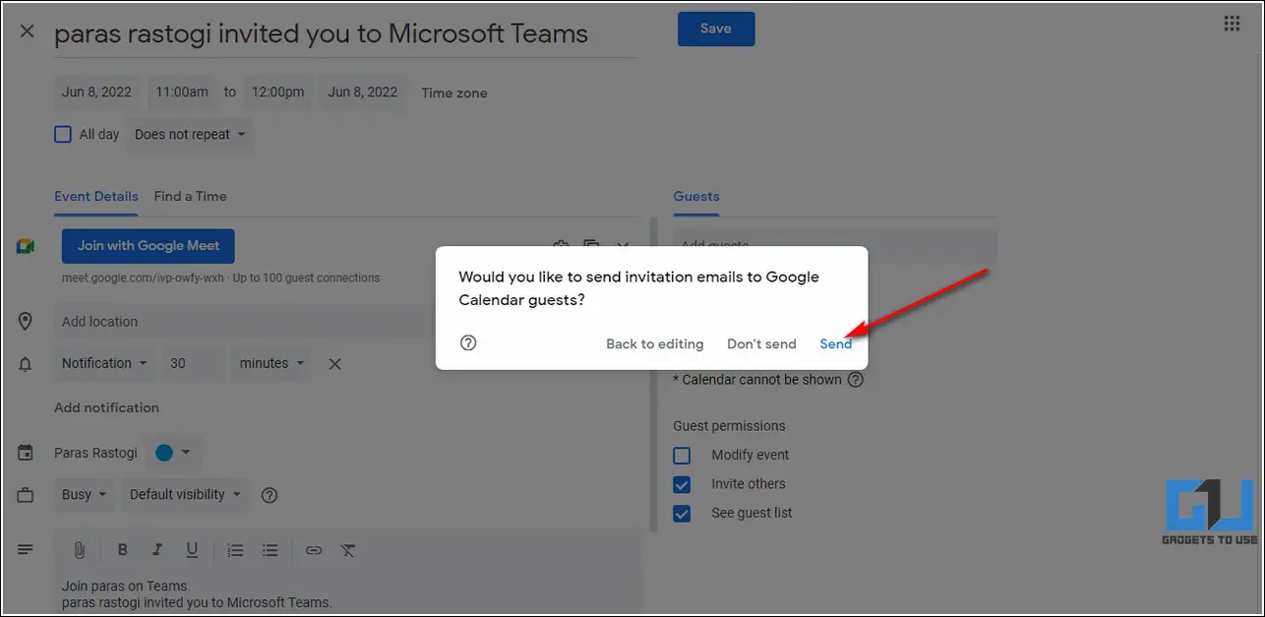
Task: Insert a link in the description
Action: point(314,550)
